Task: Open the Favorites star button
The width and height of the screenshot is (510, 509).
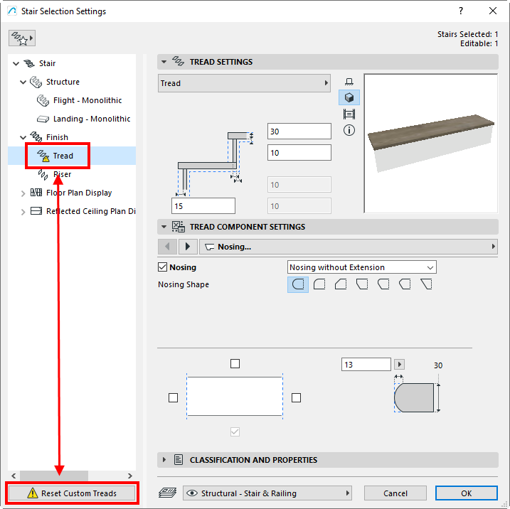Action: [x=22, y=38]
